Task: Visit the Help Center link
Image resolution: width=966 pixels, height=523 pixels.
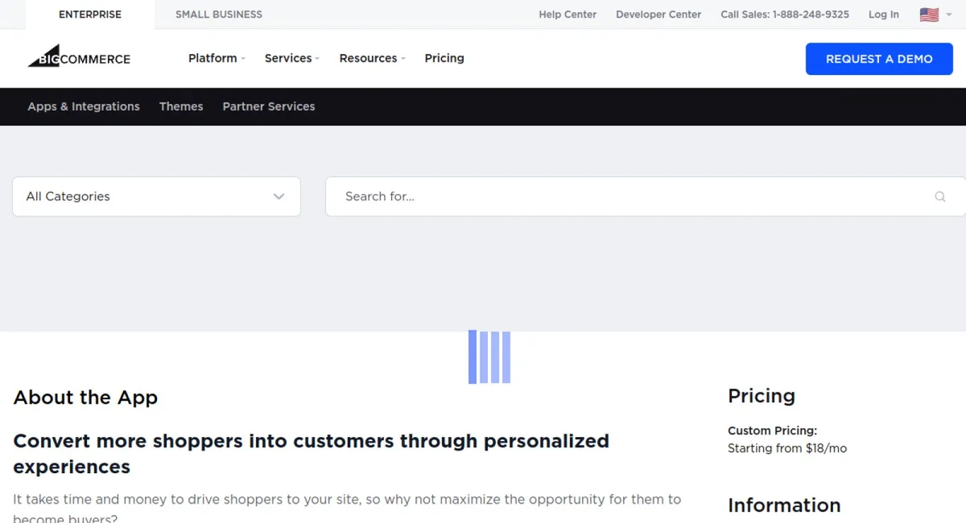Action: [x=568, y=14]
